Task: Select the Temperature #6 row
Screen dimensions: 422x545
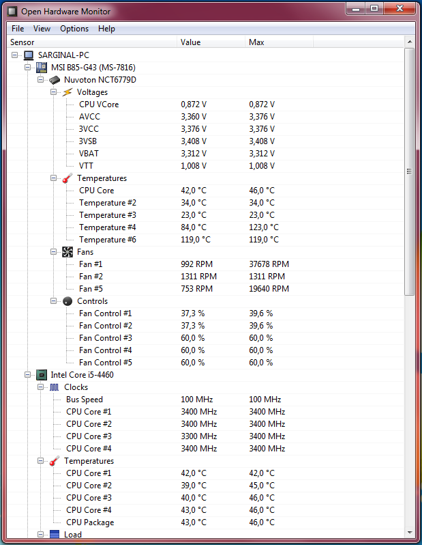Action: (205, 240)
